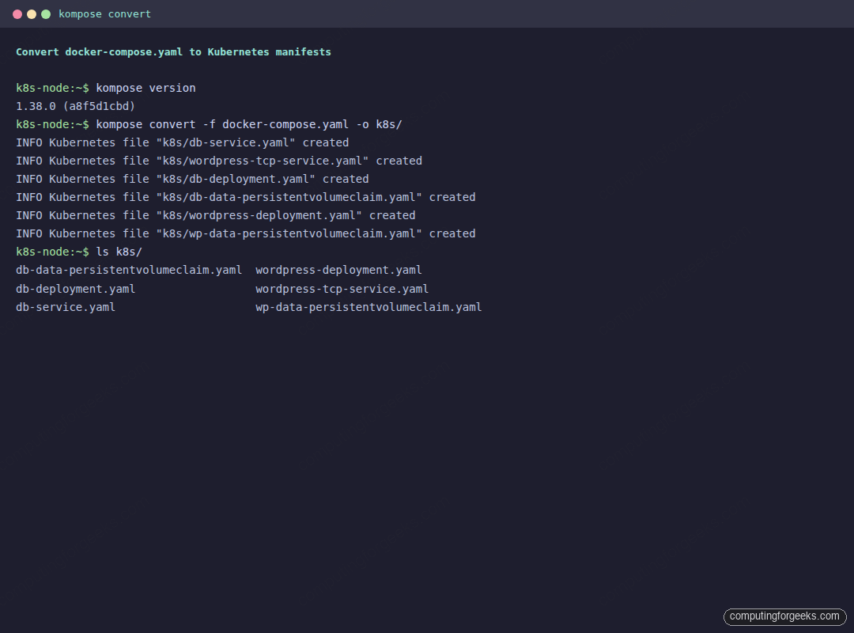Viewport: 854px width, 633px height.
Task: Click the INFO line for k8s/db-deployment.yaml
Action: click(x=192, y=179)
